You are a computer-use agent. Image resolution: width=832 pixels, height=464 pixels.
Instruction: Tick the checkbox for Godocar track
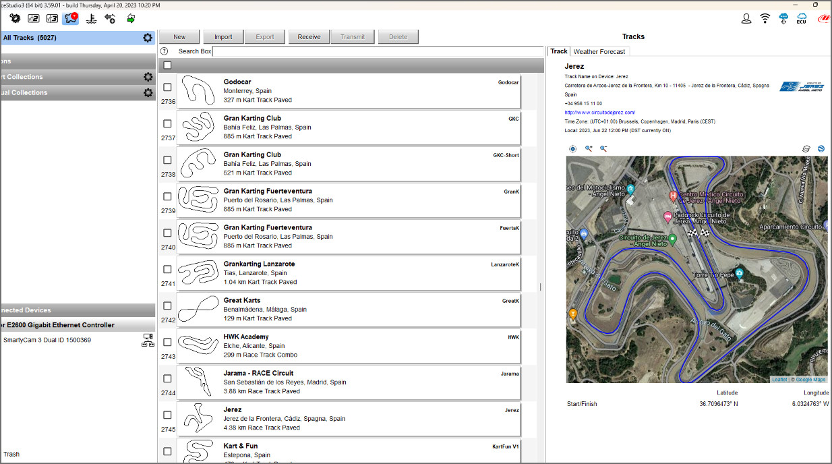[x=167, y=87]
